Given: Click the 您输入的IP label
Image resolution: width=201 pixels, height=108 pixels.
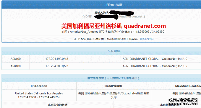Looking at the screenshot, I should coord(102,13).
